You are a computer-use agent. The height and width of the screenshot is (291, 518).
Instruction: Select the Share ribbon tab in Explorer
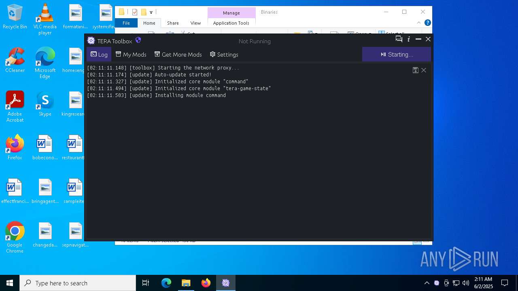coord(173,23)
